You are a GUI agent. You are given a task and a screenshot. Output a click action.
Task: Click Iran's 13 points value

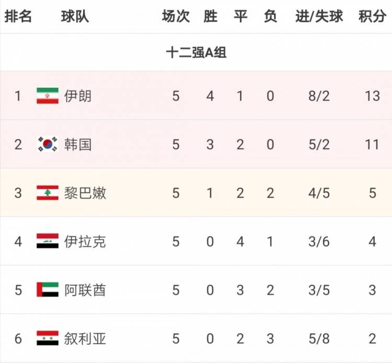click(372, 96)
